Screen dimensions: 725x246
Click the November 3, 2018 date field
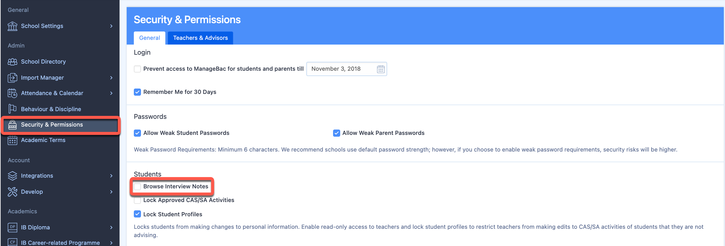347,69
